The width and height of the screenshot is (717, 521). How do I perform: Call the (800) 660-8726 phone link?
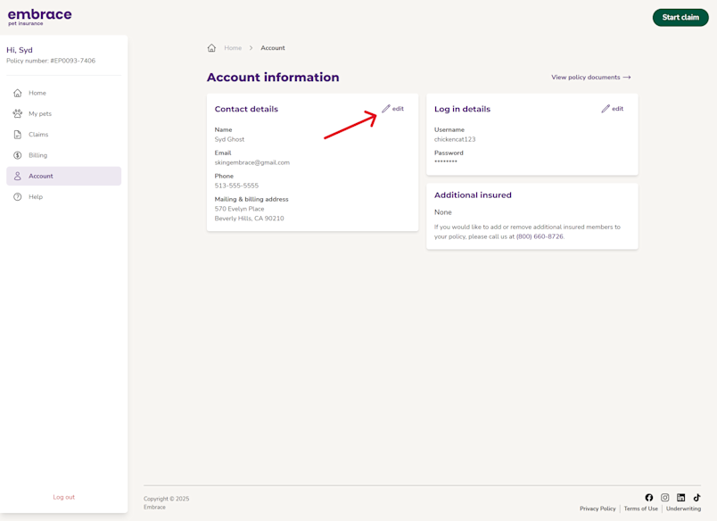(x=542, y=236)
